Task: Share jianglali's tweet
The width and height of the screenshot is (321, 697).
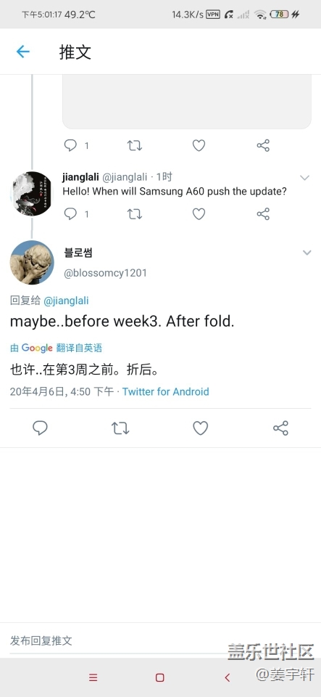Action: tap(263, 213)
